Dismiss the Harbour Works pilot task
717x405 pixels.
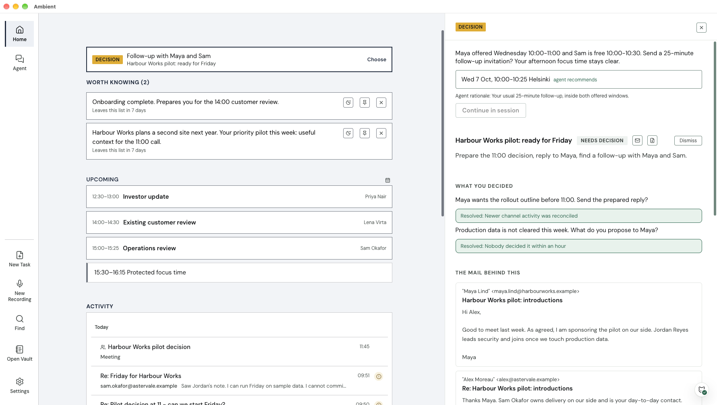tap(688, 141)
